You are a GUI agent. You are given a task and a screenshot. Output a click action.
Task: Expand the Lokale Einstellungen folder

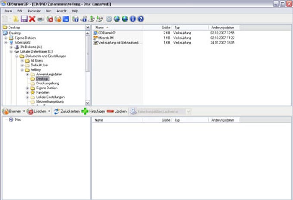pyautogui.click(x=28, y=97)
